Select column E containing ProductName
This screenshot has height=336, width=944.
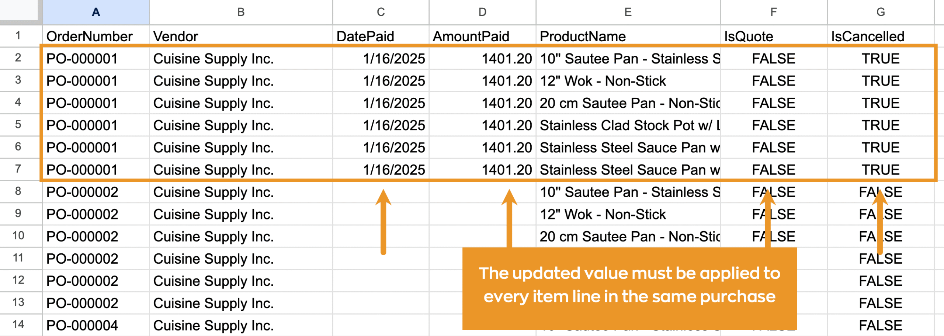pyautogui.click(x=628, y=12)
